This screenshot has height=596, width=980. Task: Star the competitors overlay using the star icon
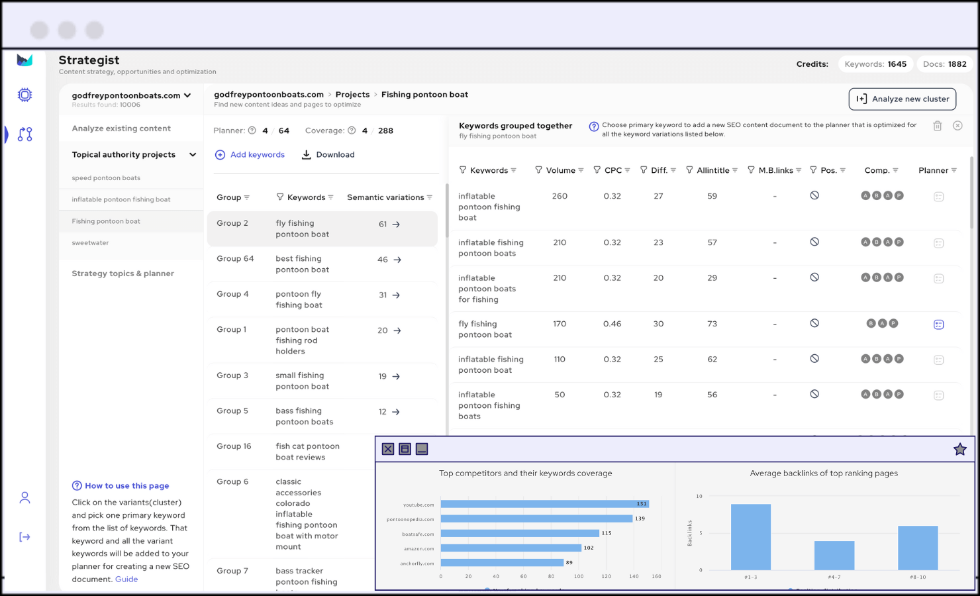[x=959, y=449]
